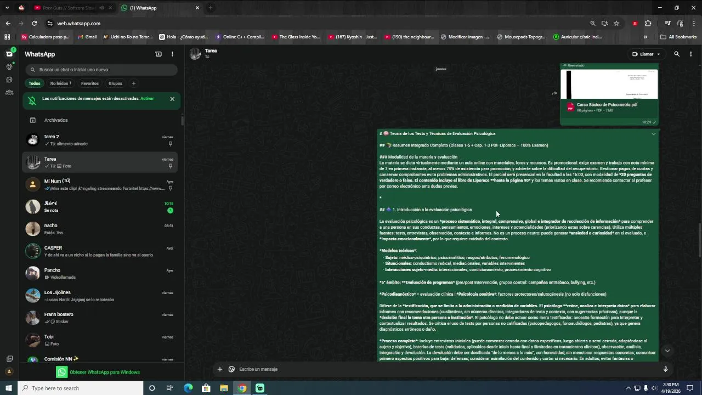This screenshot has height=395, width=702.
Task: Click Obtener WhatsApp para Windows
Action: click(98, 372)
